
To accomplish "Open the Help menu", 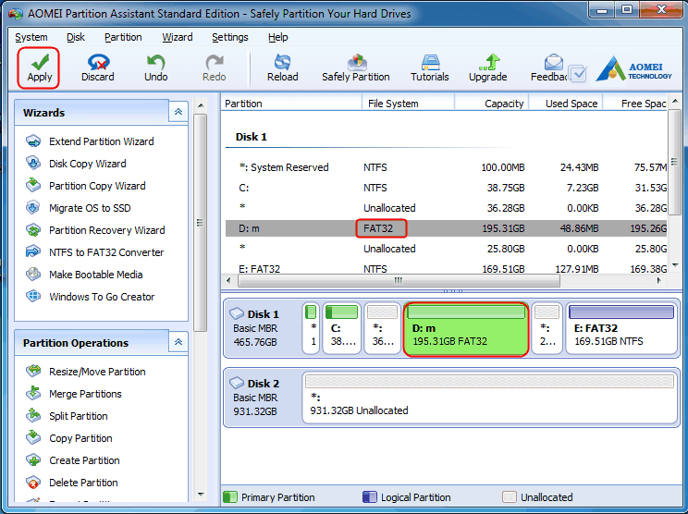I will [277, 37].
